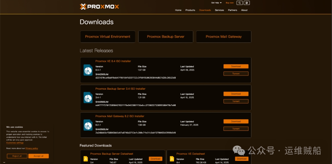Open the Products menu
The width and height of the screenshot is (332, 164).
[x=190, y=10]
